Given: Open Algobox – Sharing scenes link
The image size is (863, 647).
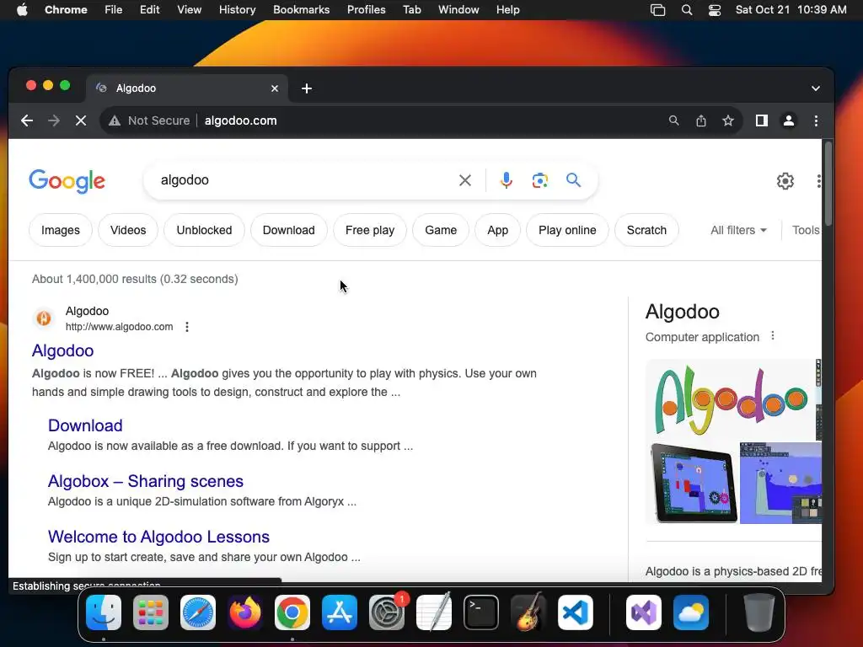Looking at the screenshot, I should click(x=146, y=481).
